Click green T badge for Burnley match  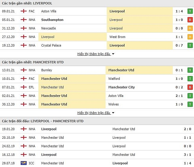click(190, 70)
